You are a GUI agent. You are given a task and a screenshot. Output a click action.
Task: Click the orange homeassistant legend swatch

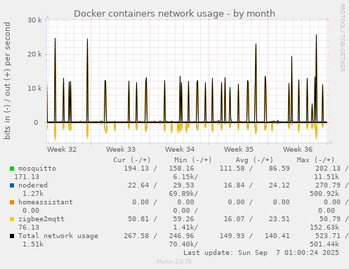(12, 202)
